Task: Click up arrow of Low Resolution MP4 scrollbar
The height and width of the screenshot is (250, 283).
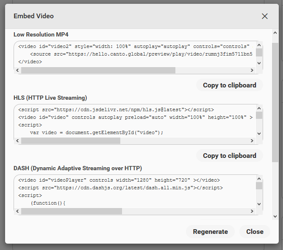Action: tap(259, 45)
